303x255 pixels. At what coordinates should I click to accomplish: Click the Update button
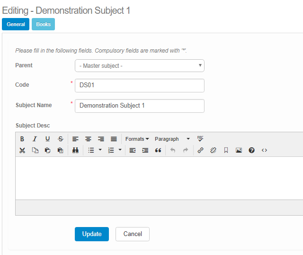[92, 234]
